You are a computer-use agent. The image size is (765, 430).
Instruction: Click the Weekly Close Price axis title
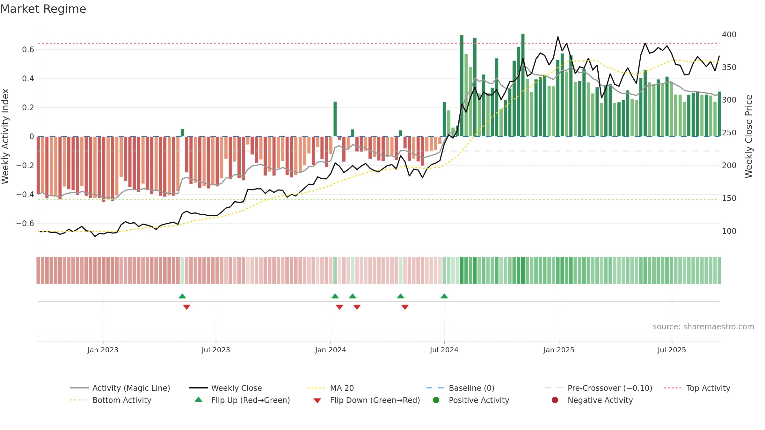[749, 136]
